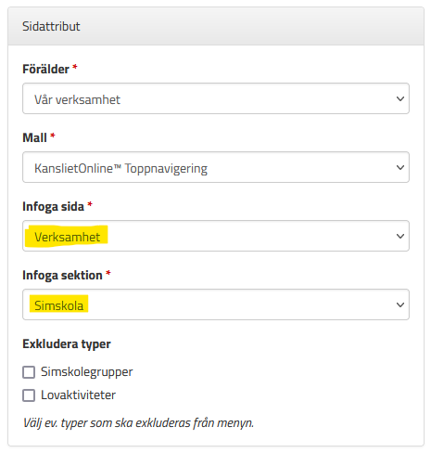431x453 pixels.
Task: Click the Mall field label
Action: coord(34,137)
